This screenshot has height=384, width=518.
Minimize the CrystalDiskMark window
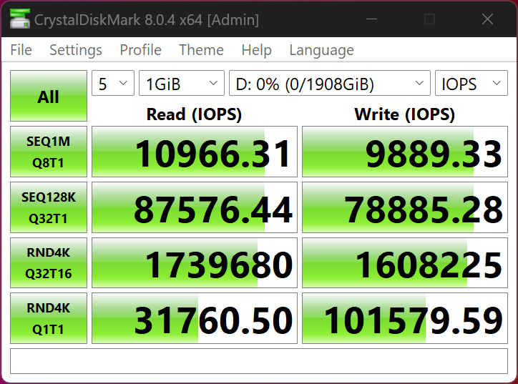pyautogui.click(x=371, y=19)
